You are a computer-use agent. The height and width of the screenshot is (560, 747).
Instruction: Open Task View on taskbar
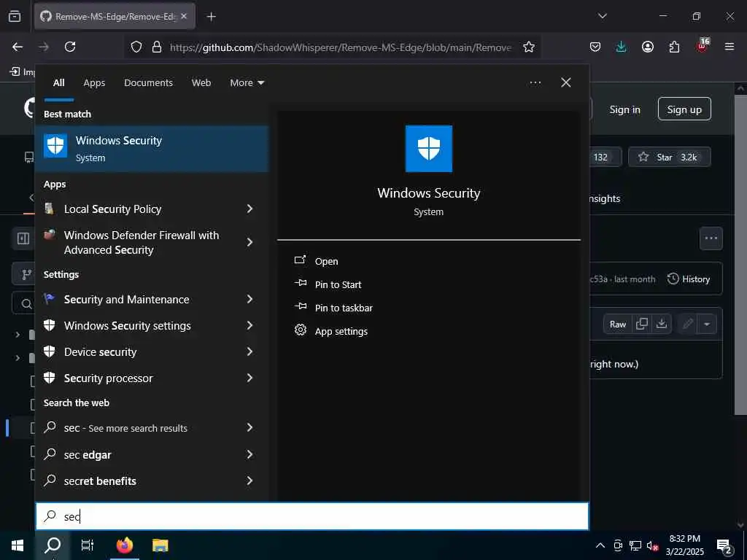coord(88,545)
